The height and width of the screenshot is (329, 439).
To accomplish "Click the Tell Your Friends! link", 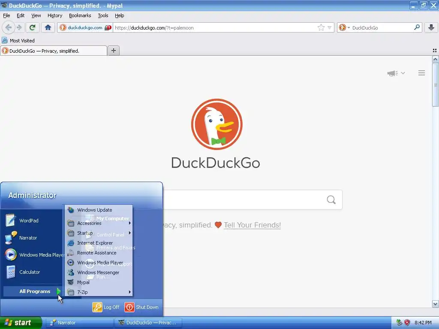I will 252,225.
